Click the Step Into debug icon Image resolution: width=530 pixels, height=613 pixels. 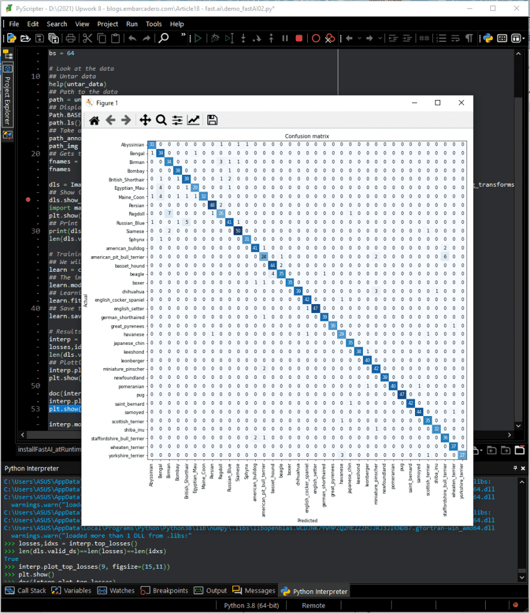point(243,38)
